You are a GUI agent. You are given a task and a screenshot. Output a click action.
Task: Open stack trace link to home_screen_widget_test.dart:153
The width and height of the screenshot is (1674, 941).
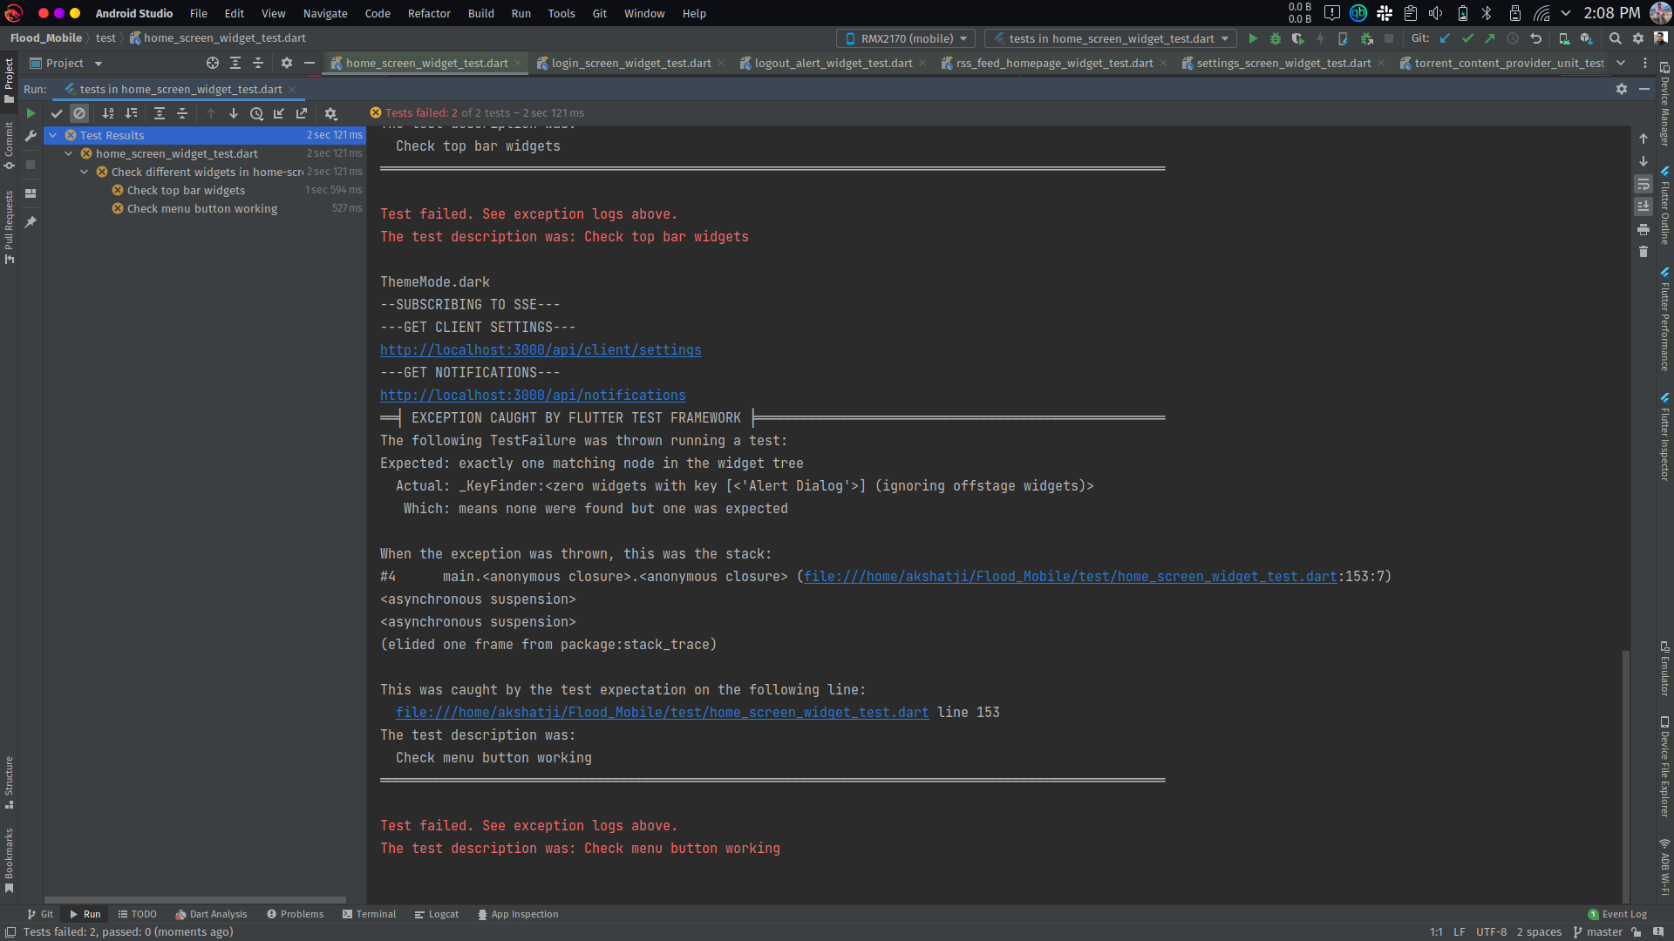pos(1070,576)
